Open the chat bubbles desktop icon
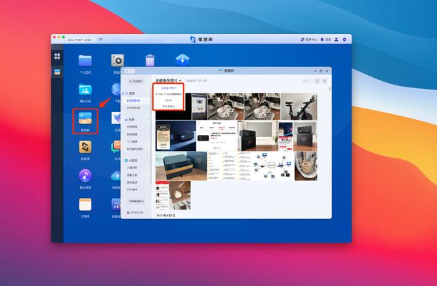 pos(116,147)
